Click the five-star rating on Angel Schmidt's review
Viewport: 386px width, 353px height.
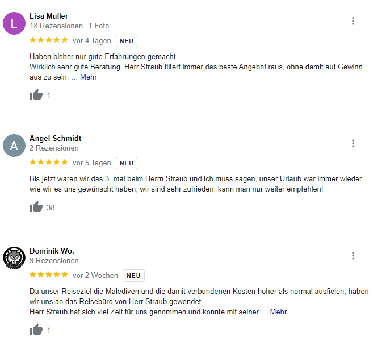(x=49, y=162)
